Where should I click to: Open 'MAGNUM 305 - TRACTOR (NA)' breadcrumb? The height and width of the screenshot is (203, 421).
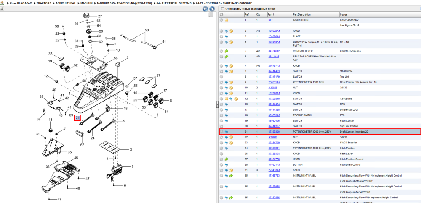[x=124, y=3]
